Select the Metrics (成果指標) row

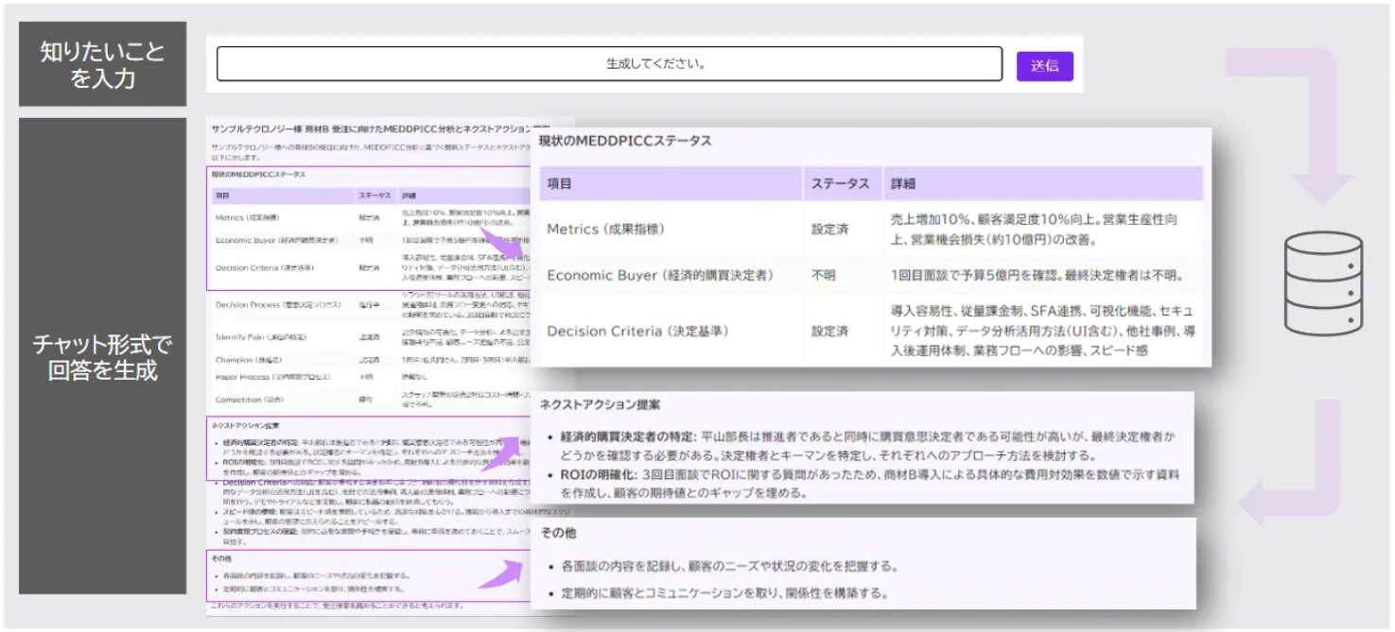pyautogui.click(x=871, y=229)
